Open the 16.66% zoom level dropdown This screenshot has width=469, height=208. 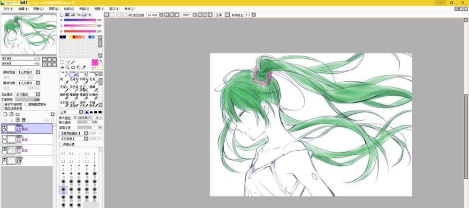pyautogui.click(x=161, y=15)
